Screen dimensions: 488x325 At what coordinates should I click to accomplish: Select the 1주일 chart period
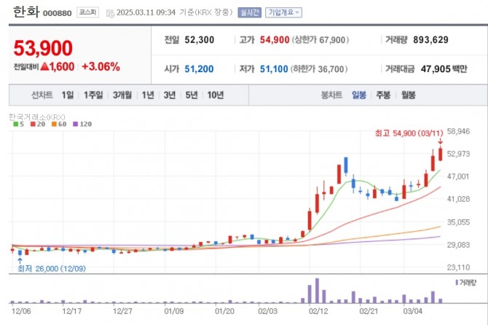93,95
